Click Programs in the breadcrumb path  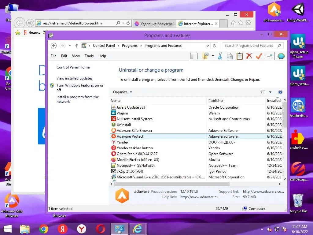tap(130, 46)
